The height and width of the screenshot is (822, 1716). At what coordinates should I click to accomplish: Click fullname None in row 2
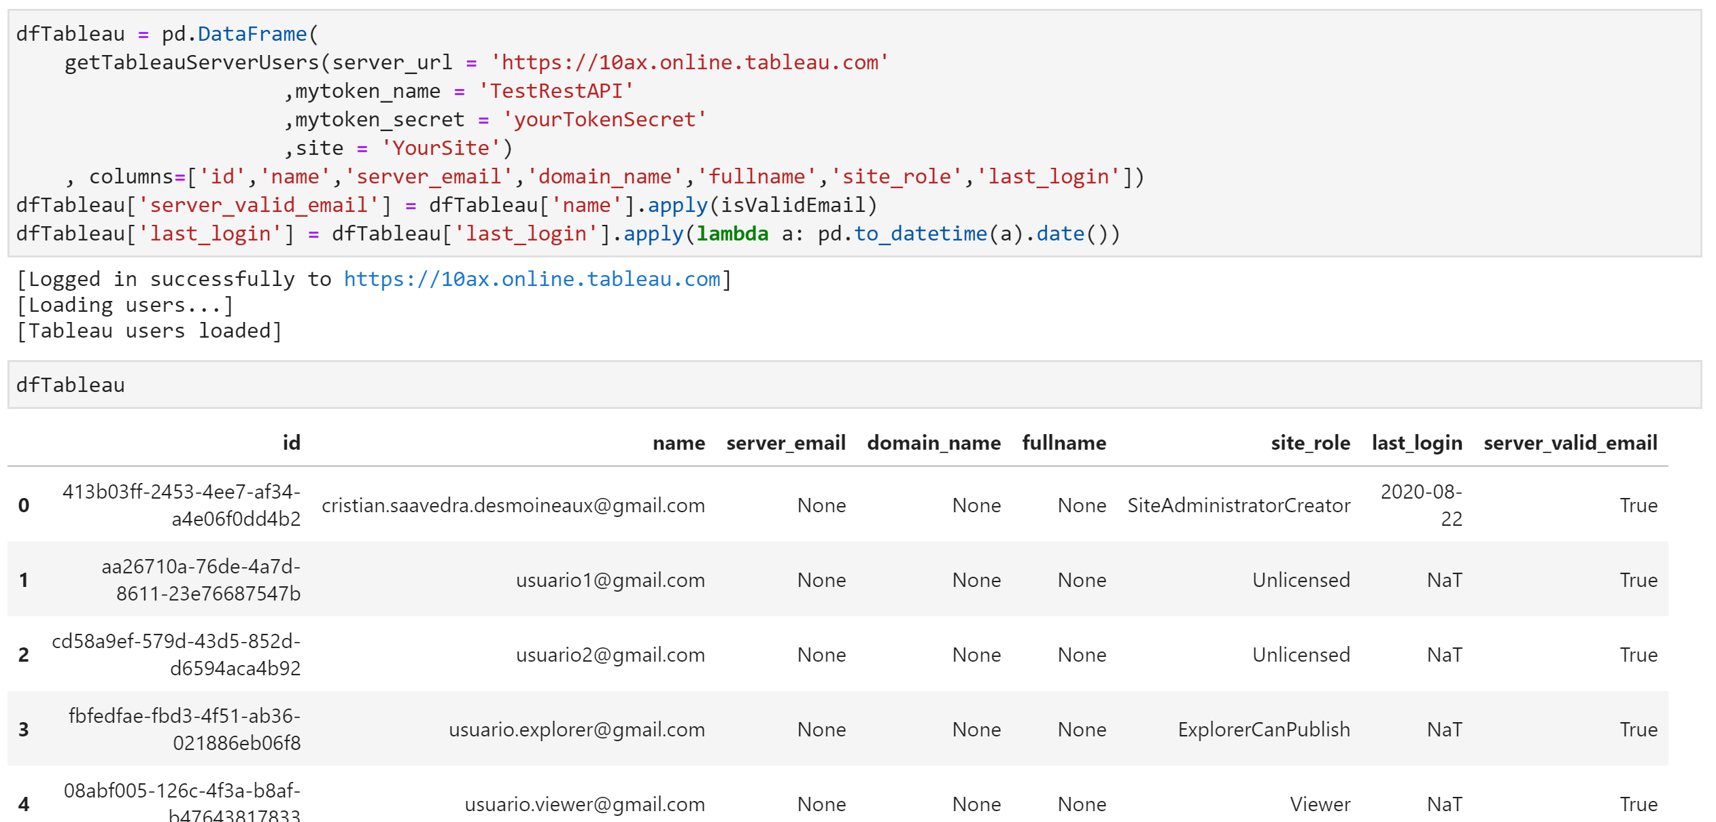(1082, 655)
